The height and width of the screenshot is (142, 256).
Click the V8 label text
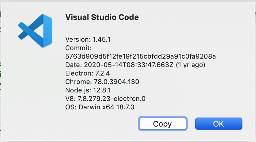70,98
